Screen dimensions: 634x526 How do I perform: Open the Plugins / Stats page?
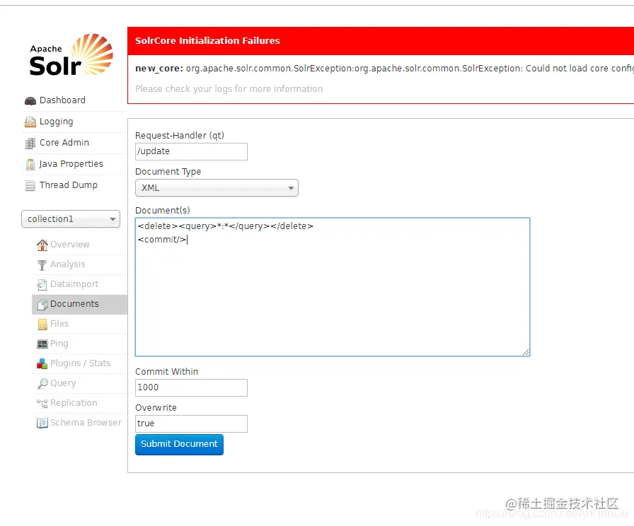tap(80, 363)
